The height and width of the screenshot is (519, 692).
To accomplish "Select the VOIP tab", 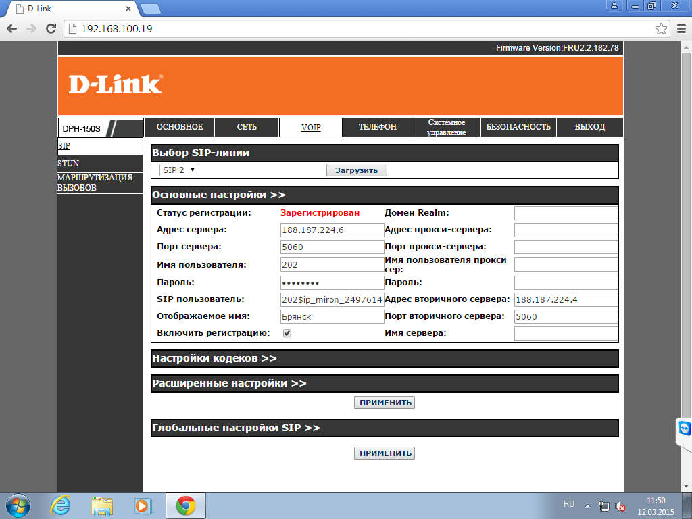I will coord(311,127).
